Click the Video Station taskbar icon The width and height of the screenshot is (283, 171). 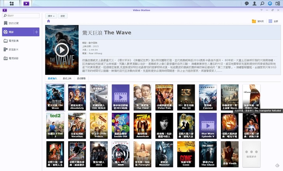[x=26, y=3]
